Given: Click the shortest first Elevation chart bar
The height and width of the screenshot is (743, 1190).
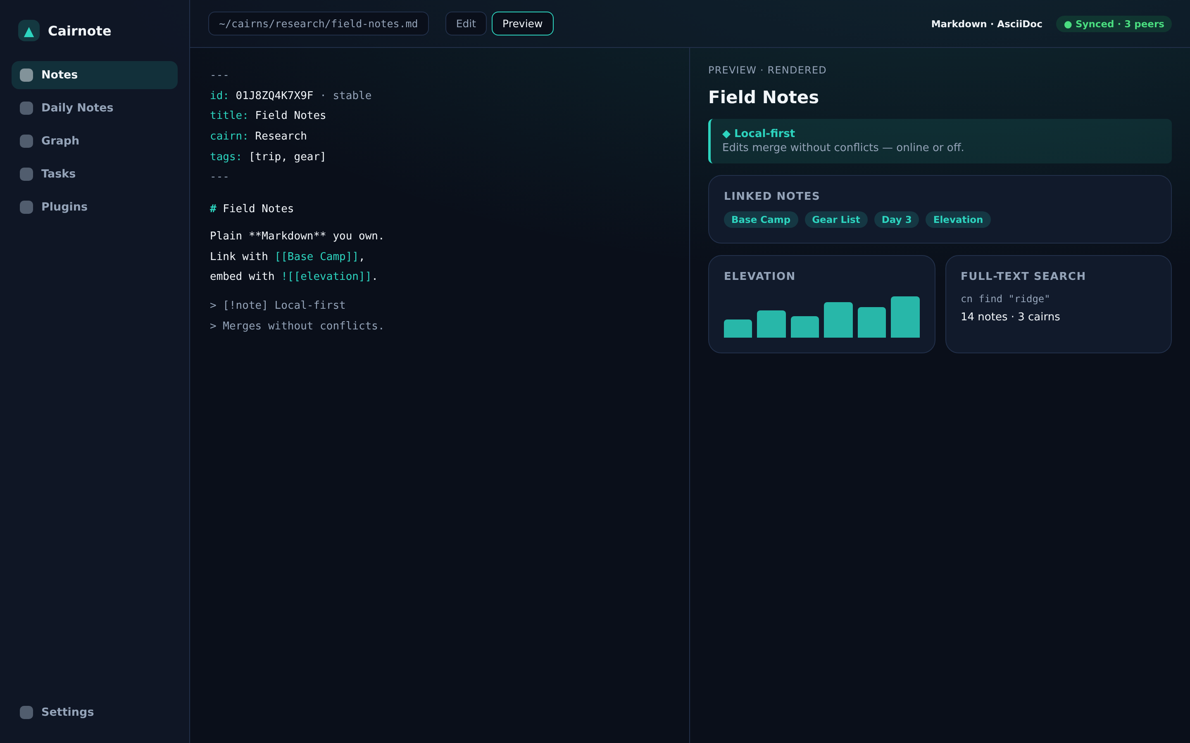Looking at the screenshot, I should click(738, 329).
